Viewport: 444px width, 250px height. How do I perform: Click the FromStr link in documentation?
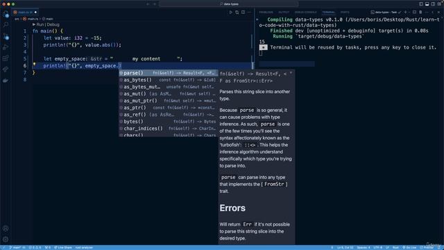click(274, 184)
